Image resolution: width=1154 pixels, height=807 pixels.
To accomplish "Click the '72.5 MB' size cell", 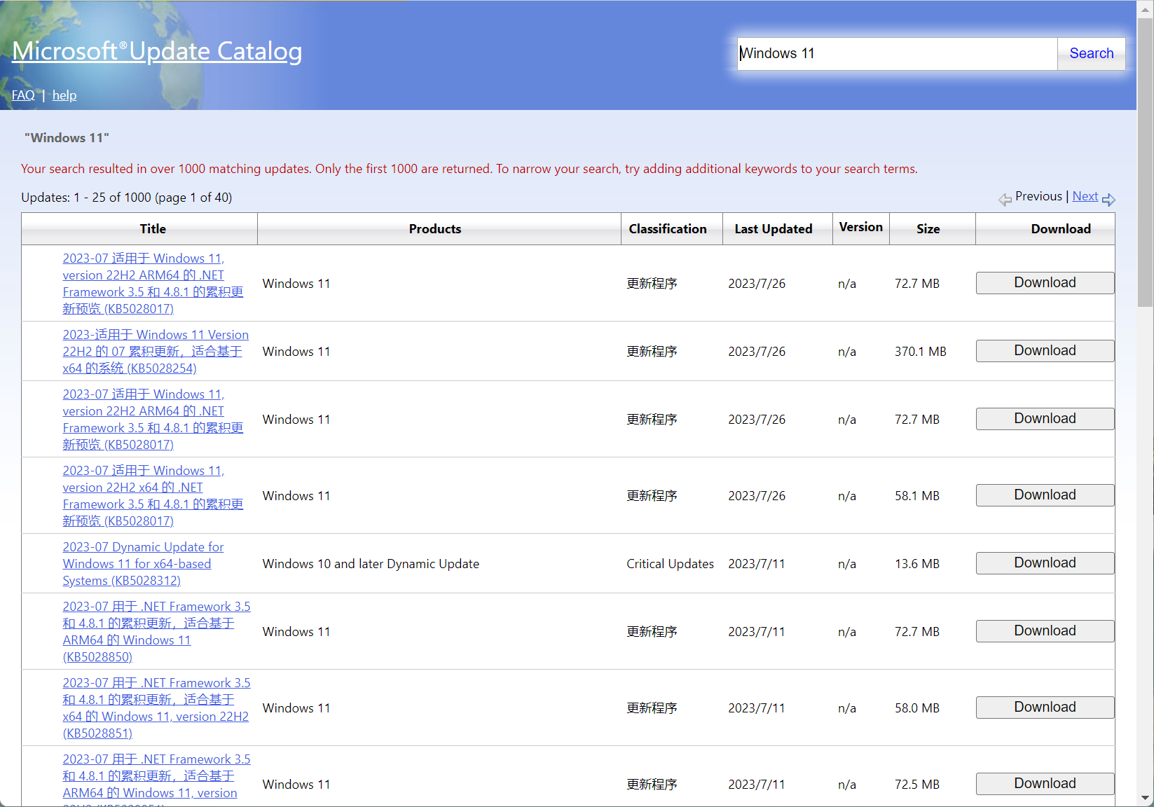I will coord(917,785).
